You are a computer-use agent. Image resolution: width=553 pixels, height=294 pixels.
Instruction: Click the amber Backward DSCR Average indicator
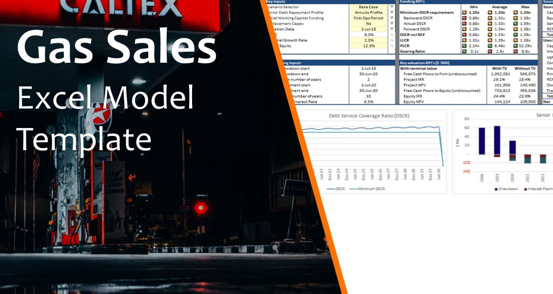tap(490, 18)
